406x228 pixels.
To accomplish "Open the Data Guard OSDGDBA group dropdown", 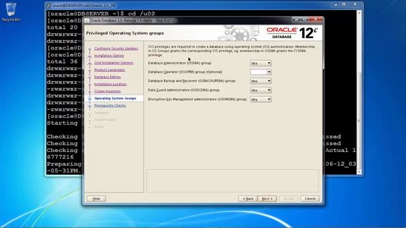I will (261, 90).
